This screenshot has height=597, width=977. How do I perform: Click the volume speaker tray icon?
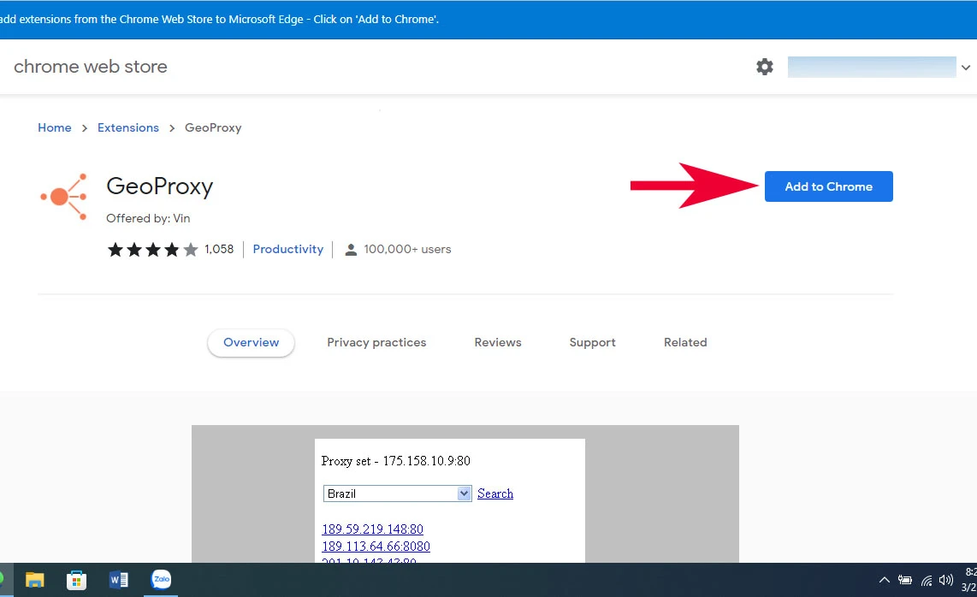[x=946, y=580]
